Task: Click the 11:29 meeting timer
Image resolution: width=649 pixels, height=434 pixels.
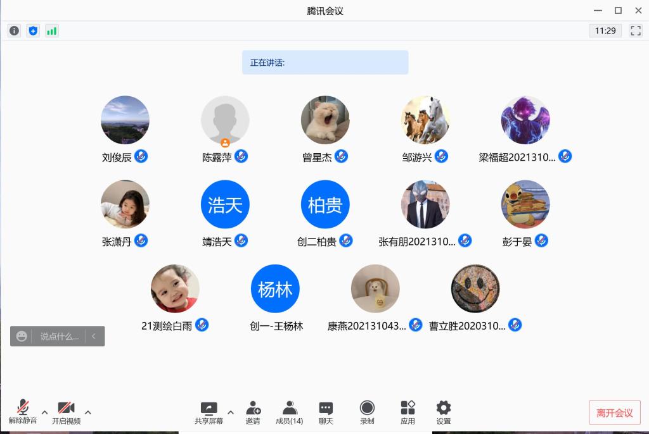Action: [605, 30]
